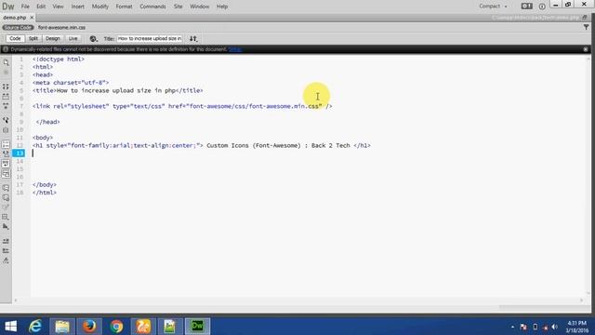Toggle highlight invalid code
The height and width of the screenshot is (335, 595).
[x=6, y=154]
